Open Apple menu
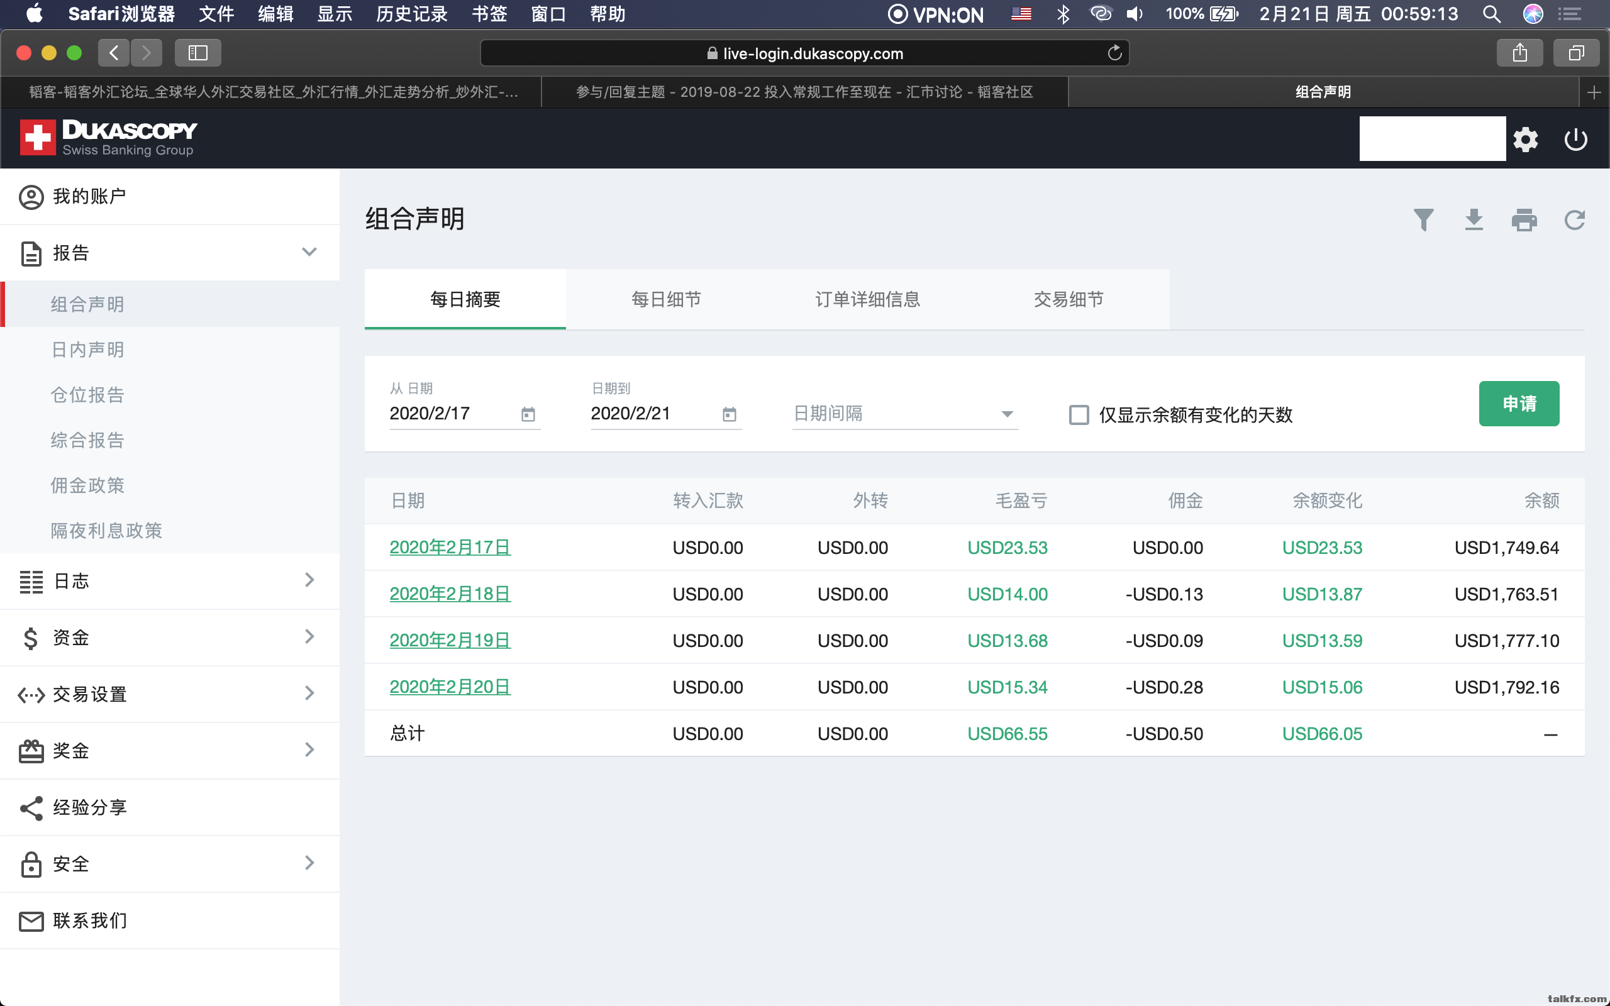1610x1006 pixels. (35, 13)
